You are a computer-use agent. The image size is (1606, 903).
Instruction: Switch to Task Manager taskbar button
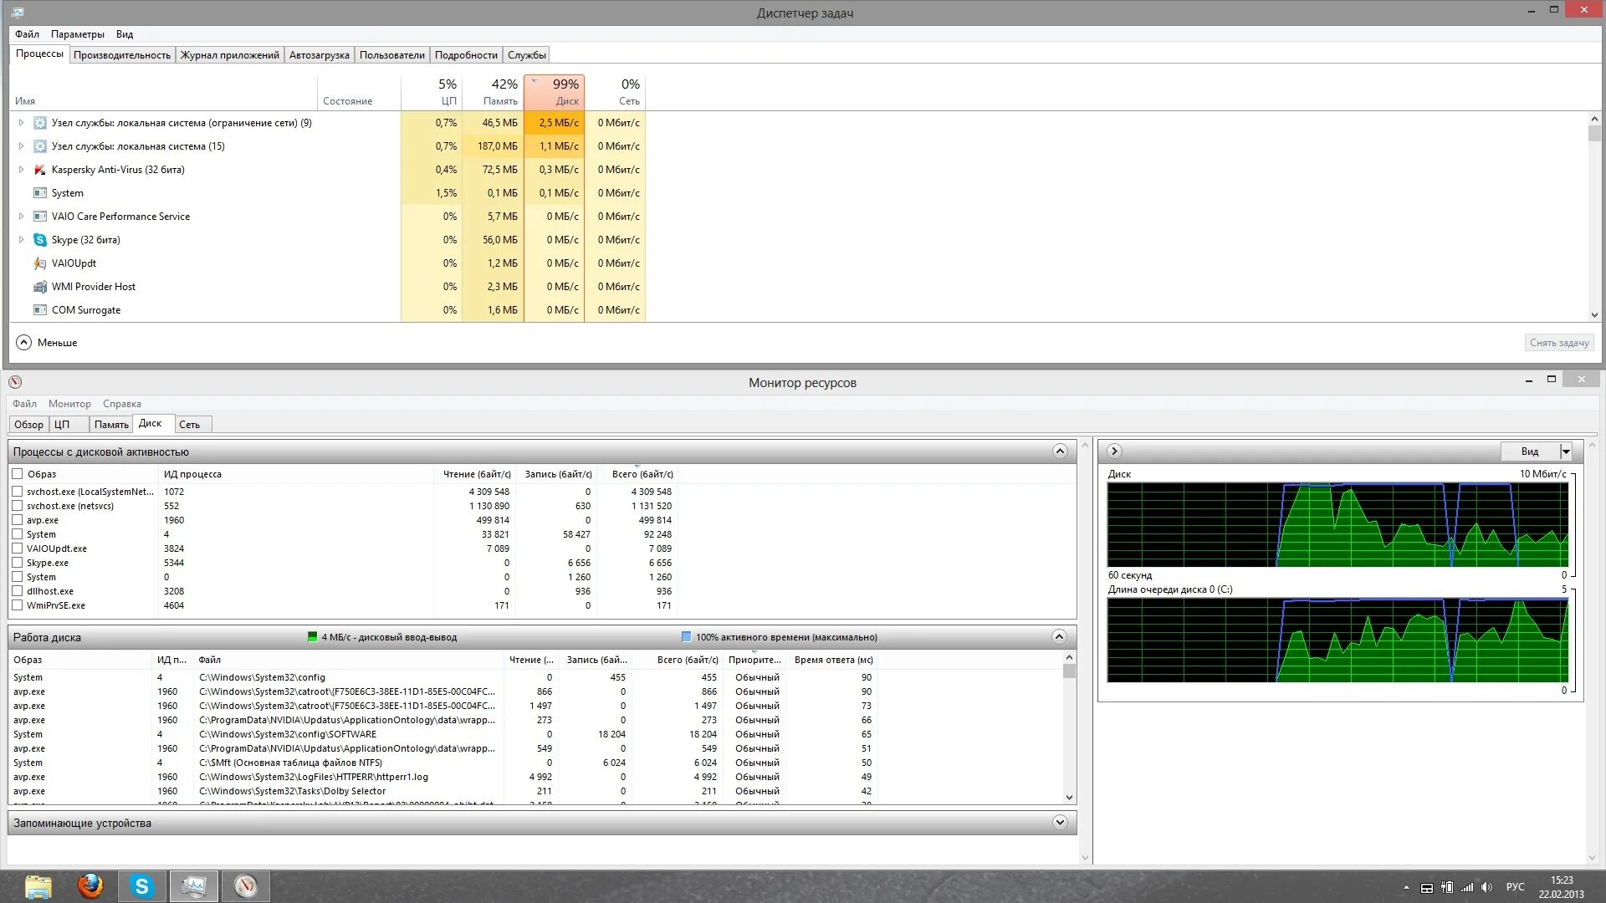point(194,886)
